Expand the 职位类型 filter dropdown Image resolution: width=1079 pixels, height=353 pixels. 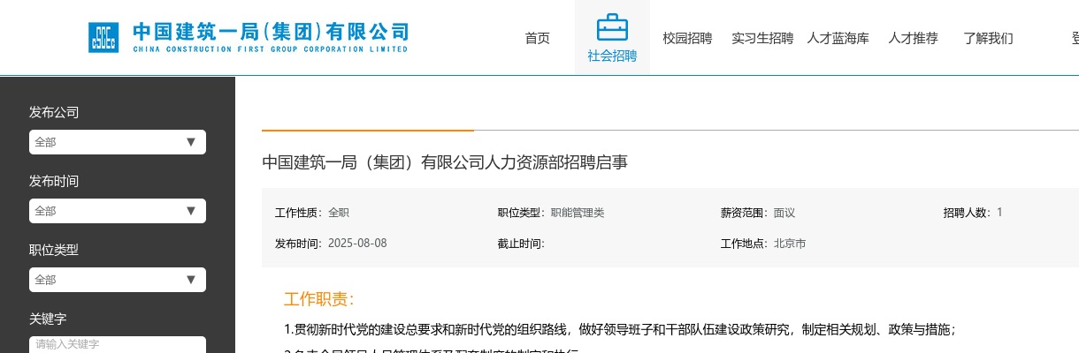[117, 280]
